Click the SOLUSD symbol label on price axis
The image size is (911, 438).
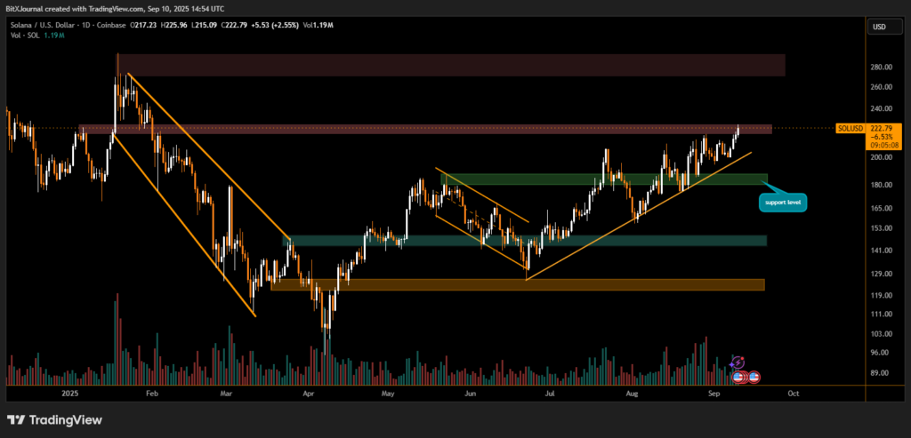851,129
